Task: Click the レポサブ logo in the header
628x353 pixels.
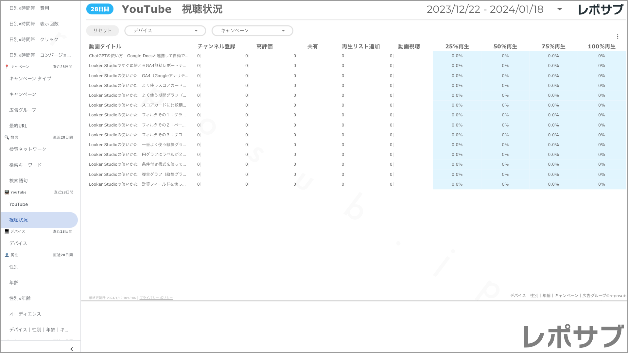Action: (x=601, y=9)
